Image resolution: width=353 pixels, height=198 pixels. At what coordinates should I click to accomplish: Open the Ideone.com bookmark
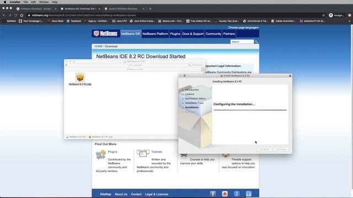[170, 21]
